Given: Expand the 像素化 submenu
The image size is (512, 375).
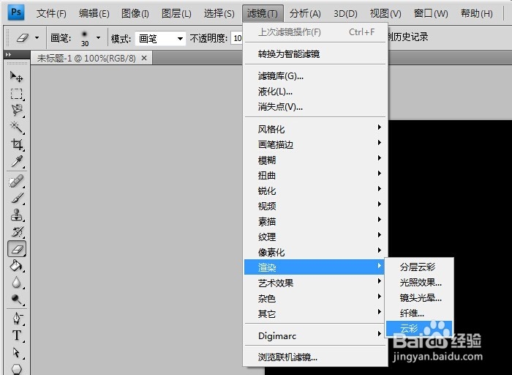Looking at the screenshot, I should [x=315, y=252].
